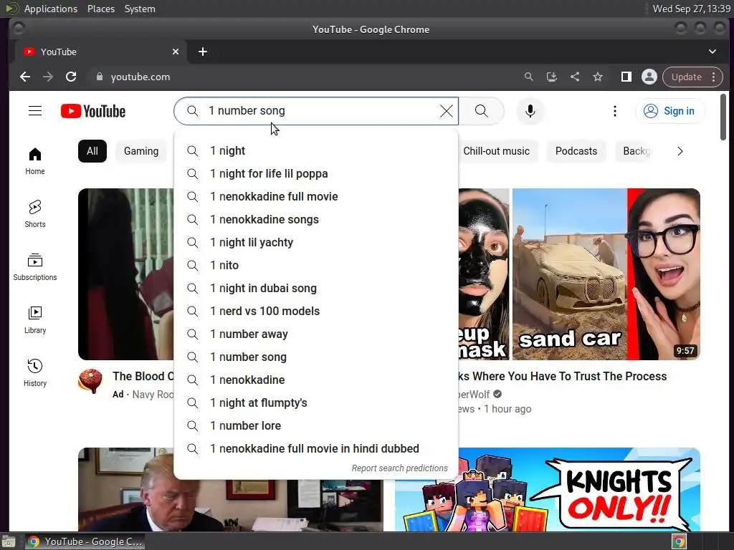Select the Podcasts filter chip
Screen dimensions: 734x550
576,151
